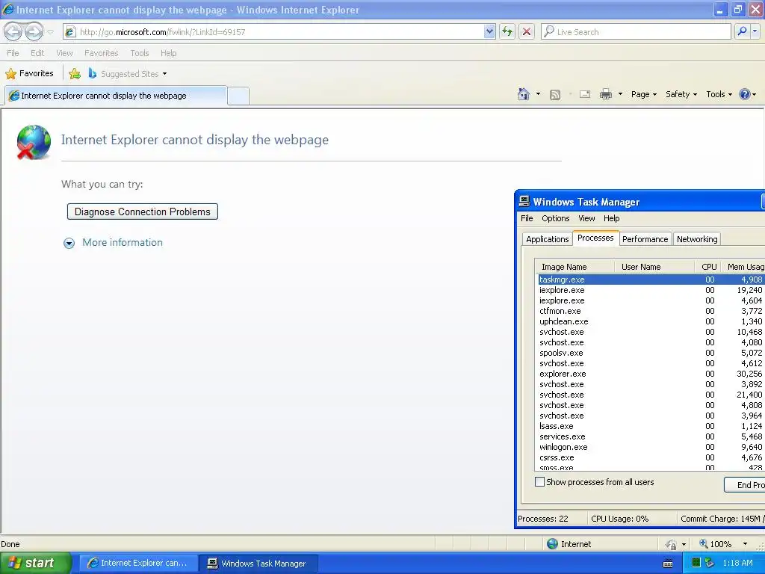Open a new blank tab
The height and width of the screenshot is (574, 765).
click(x=238, y=96)
